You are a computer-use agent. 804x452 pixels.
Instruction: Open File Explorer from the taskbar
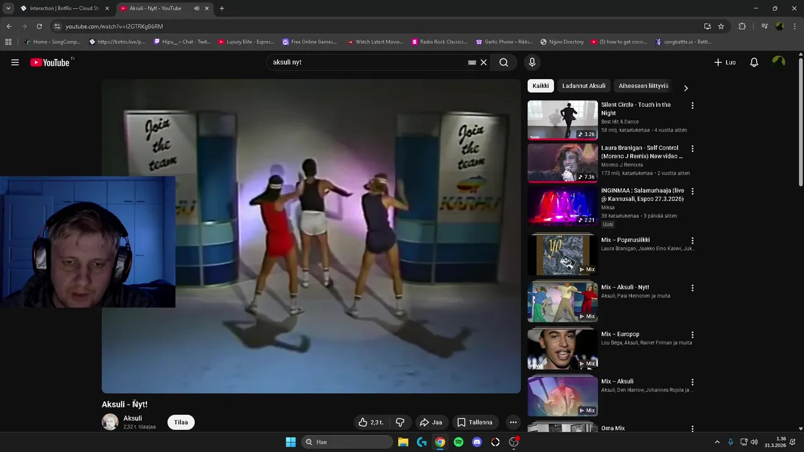[x=403, y=442]
